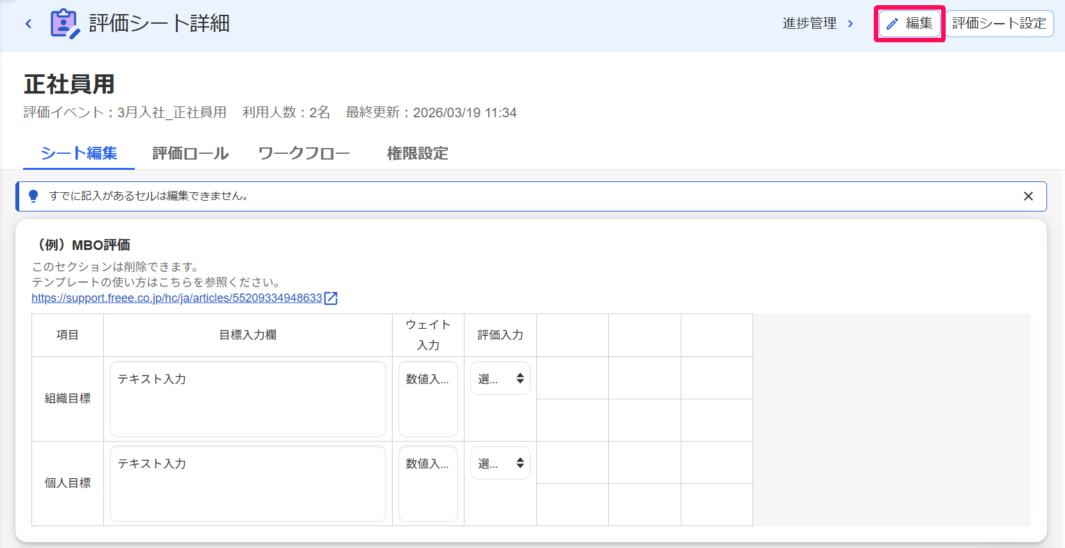Image resolution: width=1065 pixels, height=548 pixels.
Task: Click the 最終更新 timestamp text
Action: [431, 113]
